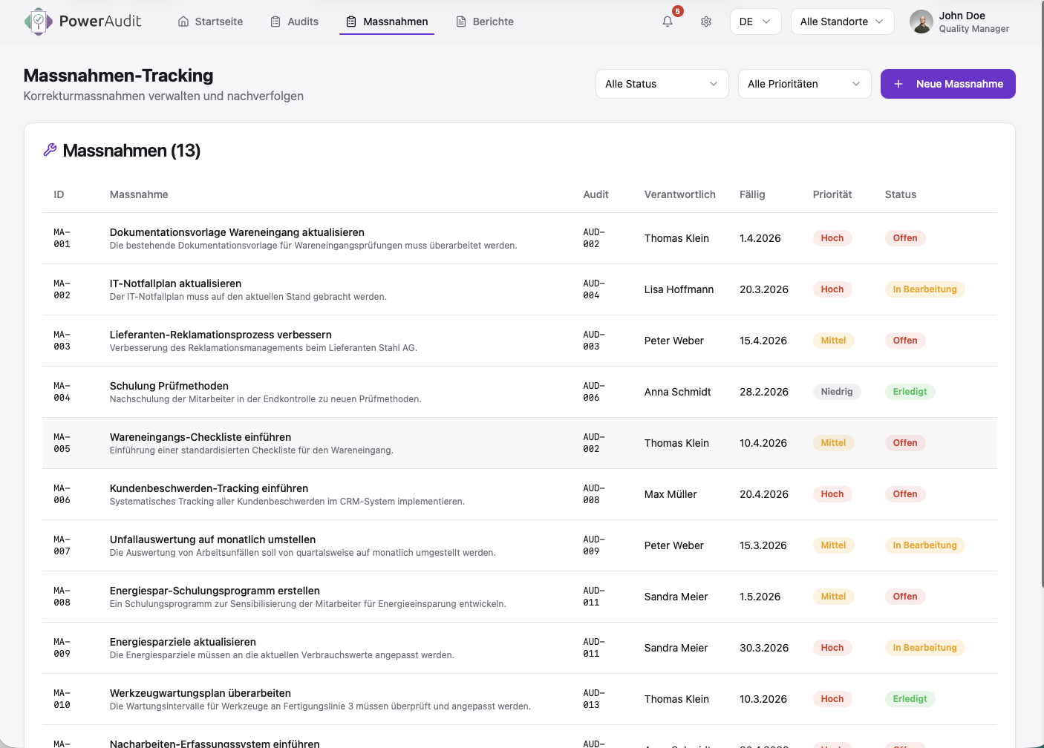Click Hoch badge in MA-001 row

click(832, 238)
